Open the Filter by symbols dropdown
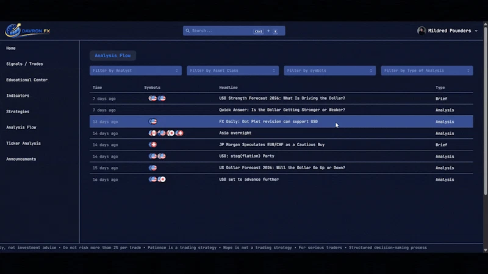 click(x=330, y=71)
